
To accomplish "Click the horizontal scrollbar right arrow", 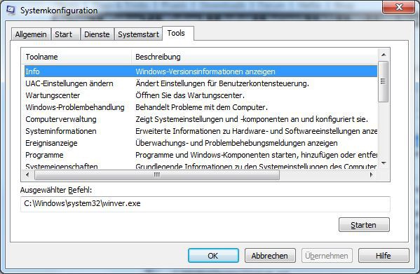I will pos(371,174).
